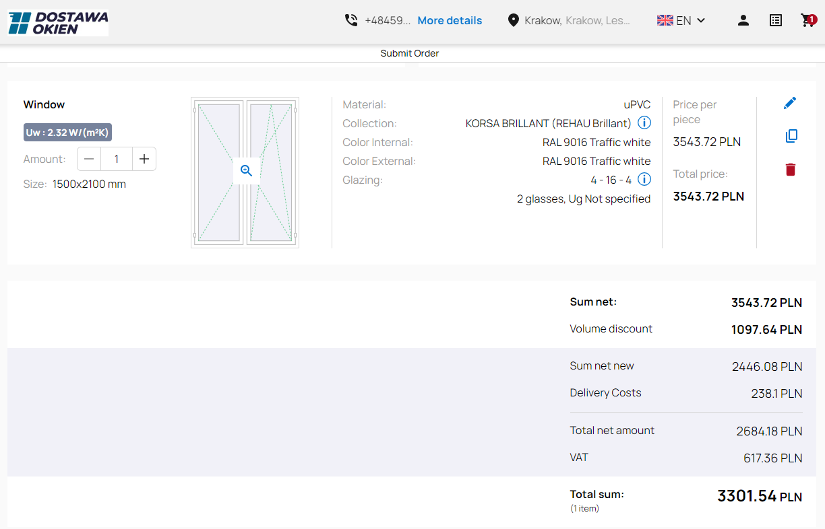825x529 pixels.
Task: Click the Dostawa Okien logo
Action: click(57, 22)
